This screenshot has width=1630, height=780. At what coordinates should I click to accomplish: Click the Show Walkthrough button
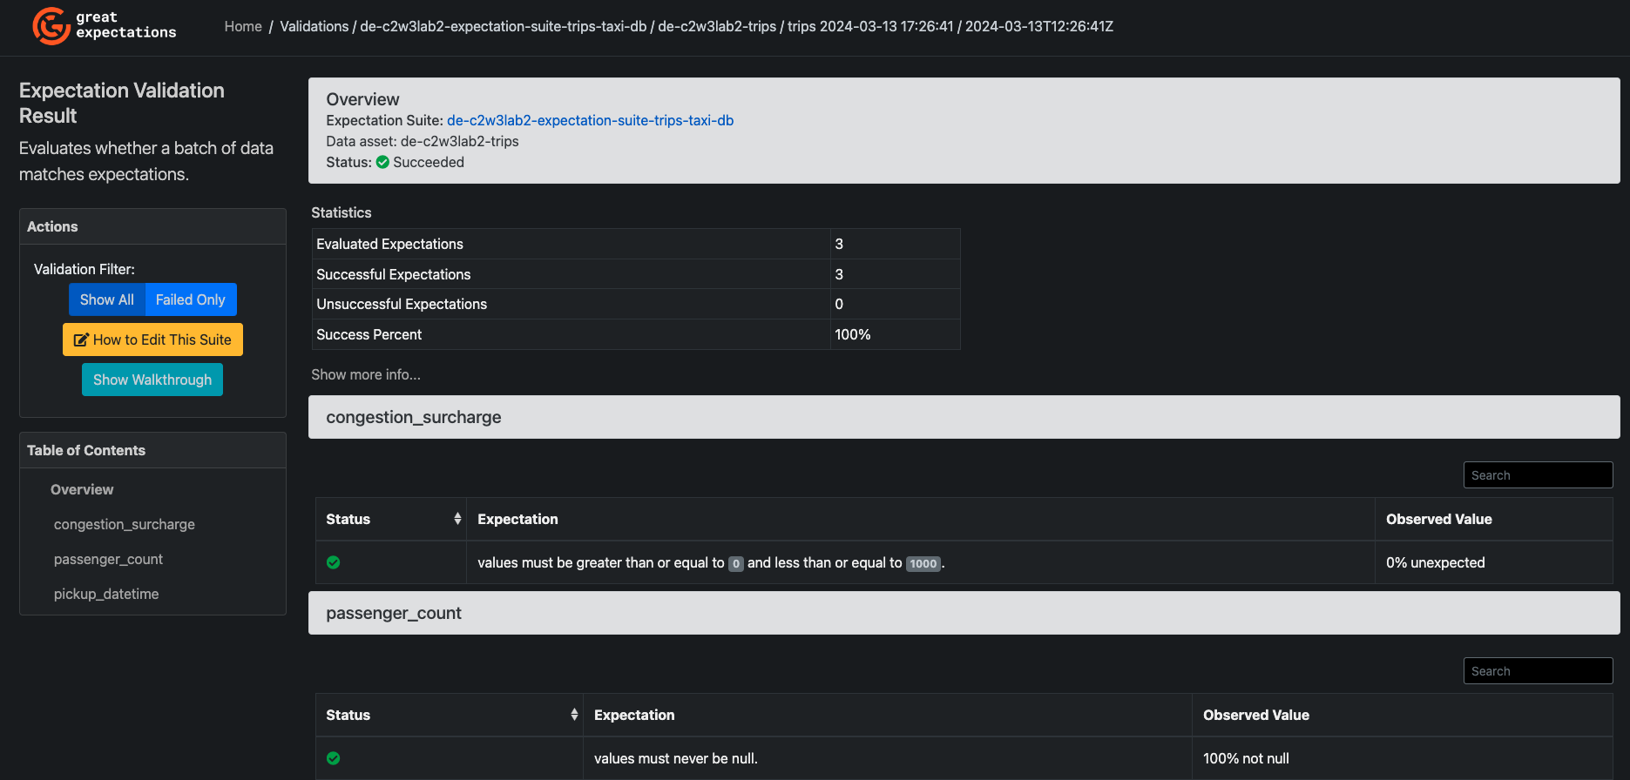[152, 380]
